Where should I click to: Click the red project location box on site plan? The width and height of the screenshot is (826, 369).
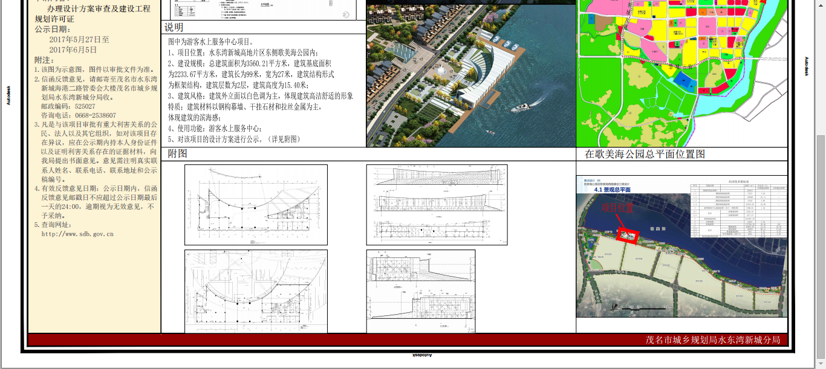pyautogui.click(x=628, y=235)
